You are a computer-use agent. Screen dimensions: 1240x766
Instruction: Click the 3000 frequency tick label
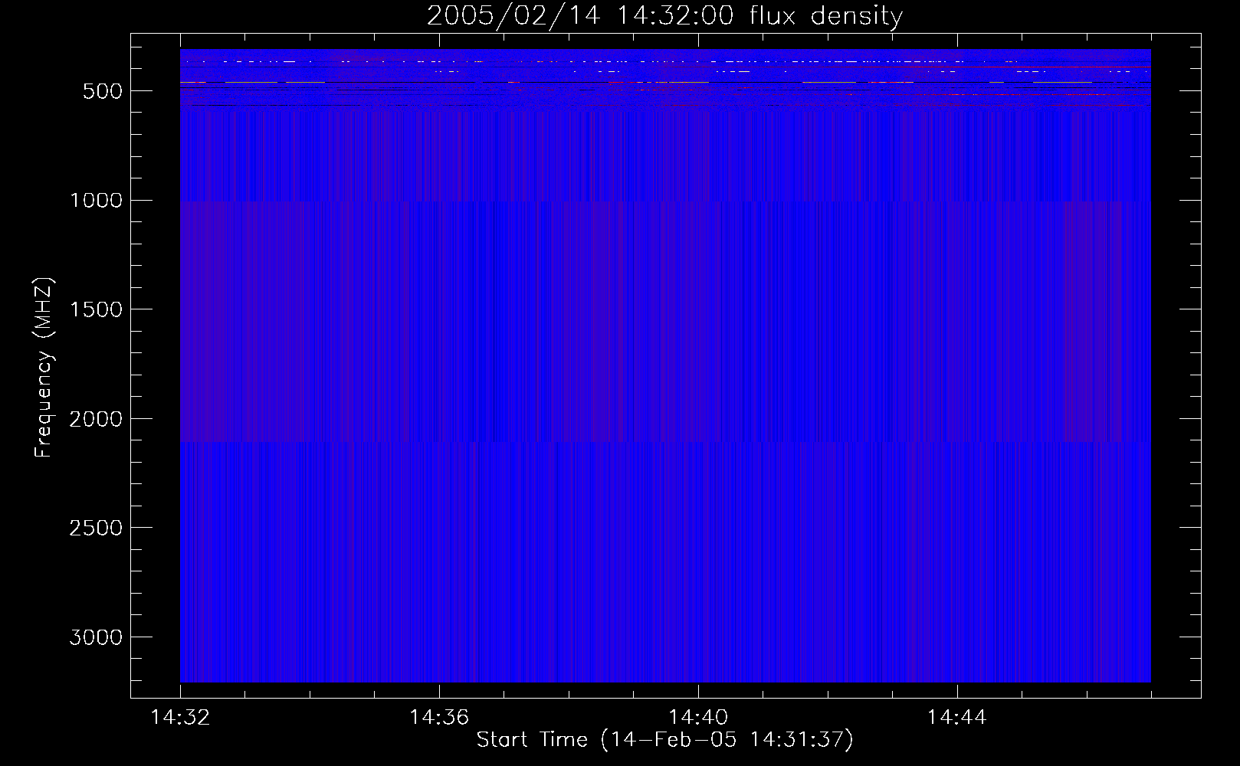click(96, 637)
